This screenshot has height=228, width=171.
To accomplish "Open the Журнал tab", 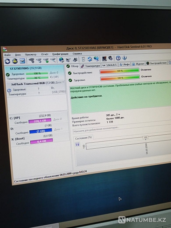I will tap(138, 64).
